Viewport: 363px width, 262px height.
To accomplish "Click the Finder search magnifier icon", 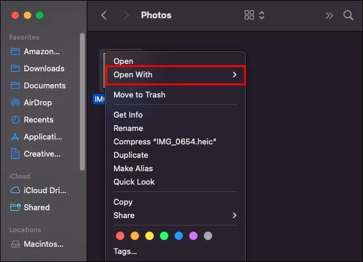I will click(348, 15).
